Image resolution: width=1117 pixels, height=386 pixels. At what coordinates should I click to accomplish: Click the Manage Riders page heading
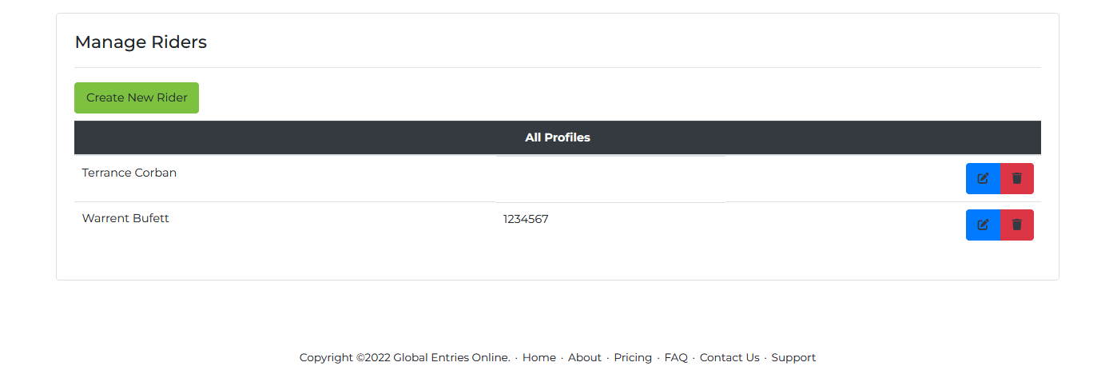click(141, 42)
